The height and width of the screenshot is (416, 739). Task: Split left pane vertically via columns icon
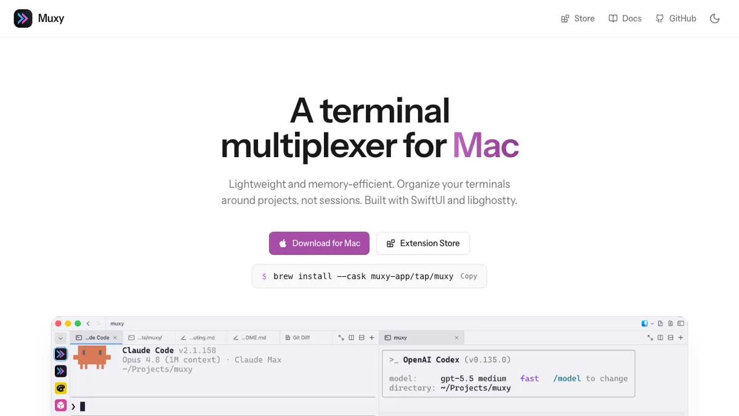point(352,338)
